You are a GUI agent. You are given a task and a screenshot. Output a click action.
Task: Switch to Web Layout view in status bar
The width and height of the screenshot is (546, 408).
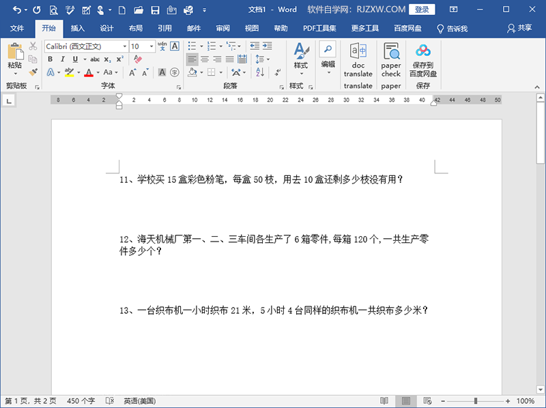[x=428, y=401]
